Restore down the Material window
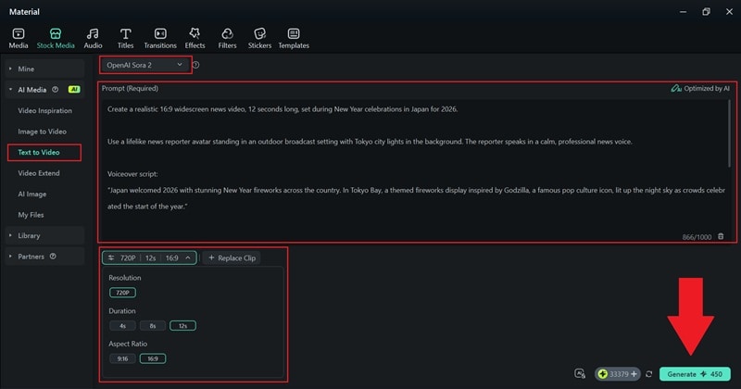The height and width of the screenshot is (389, 741). click(706, 11)
